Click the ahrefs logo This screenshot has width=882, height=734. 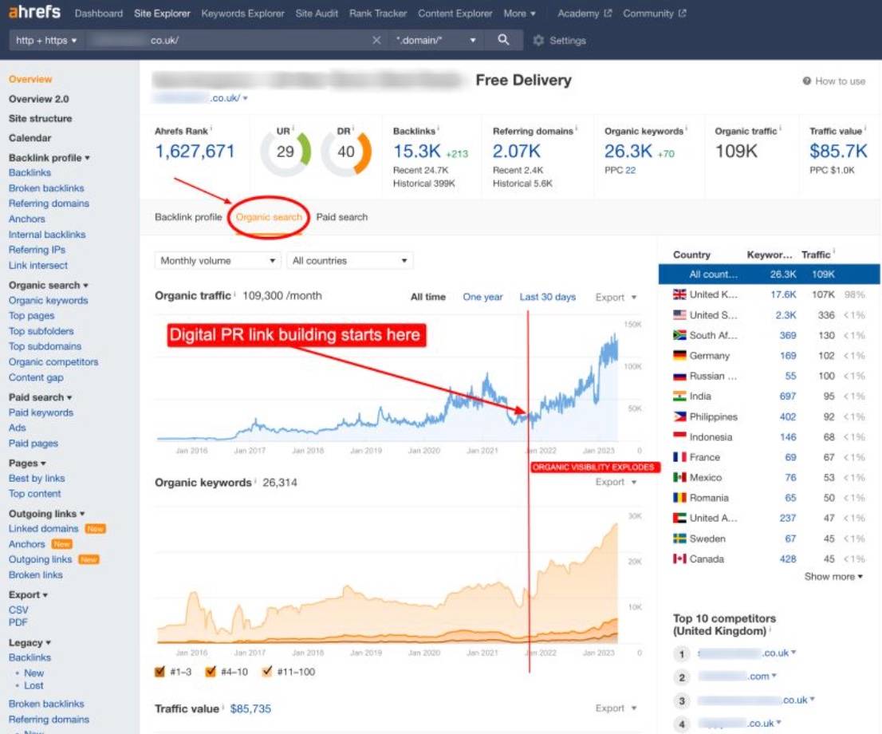[x=34, y=12]
